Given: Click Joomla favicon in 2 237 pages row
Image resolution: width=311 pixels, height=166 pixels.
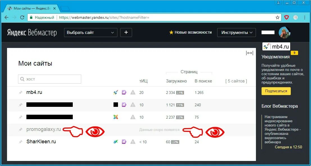Looking at the screenshot, I should tap(116, 117).
